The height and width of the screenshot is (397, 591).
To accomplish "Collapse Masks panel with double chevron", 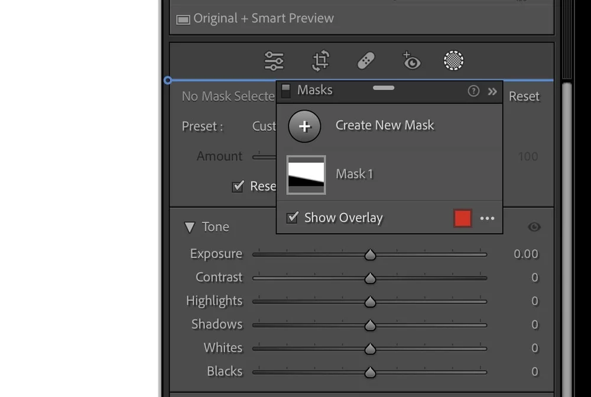I will tap(492, 91).
